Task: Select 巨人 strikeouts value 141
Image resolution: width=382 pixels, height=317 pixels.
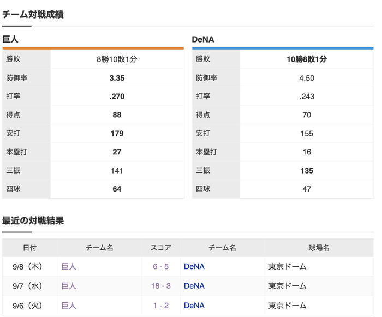Action: point(117,171)
